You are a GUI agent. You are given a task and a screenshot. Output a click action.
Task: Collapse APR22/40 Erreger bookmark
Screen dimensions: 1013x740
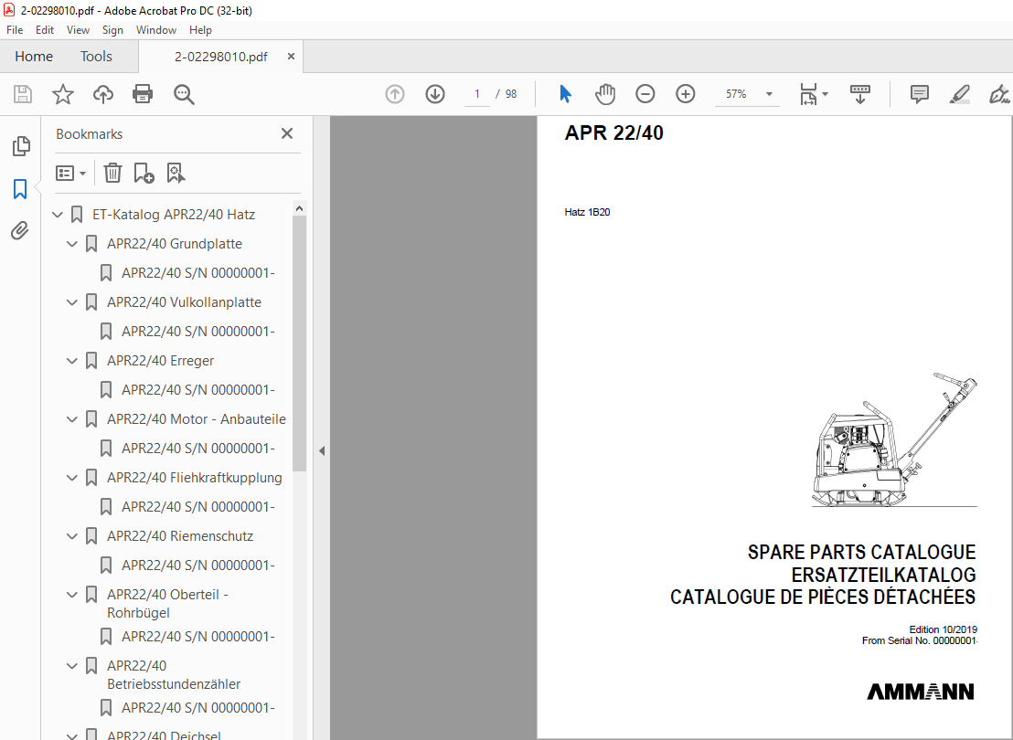click(x=72, y=360)
